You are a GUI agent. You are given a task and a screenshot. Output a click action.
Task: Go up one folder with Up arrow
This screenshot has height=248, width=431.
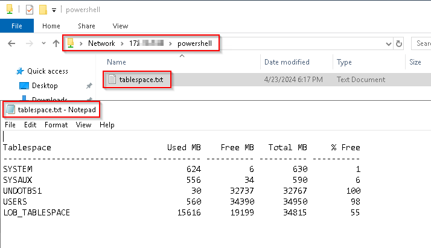pyautogui.click(x=56, y=43)
